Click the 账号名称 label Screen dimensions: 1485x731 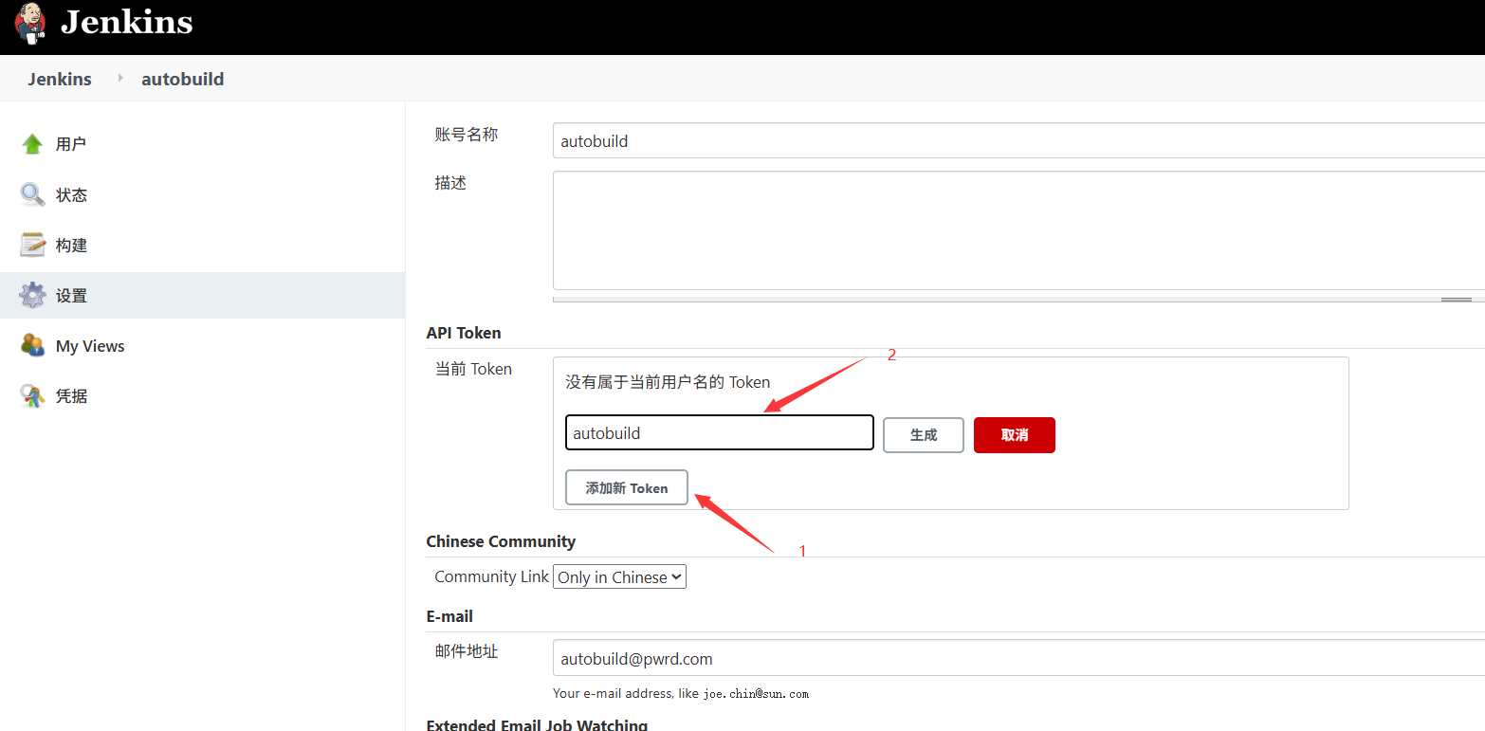coord(467,135)
